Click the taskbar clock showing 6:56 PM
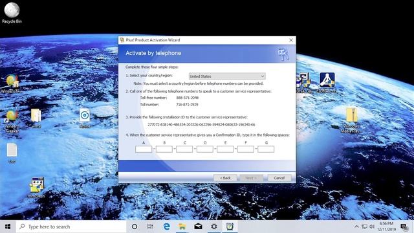 387,227
